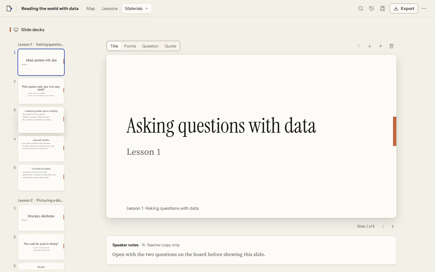The width and height of the screenshot is (435, 272).
Task: Switch to the Map view
Action: pos(91,8)
